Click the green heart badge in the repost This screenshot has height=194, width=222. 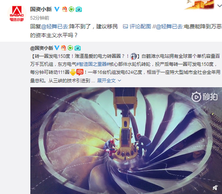[70, 48]
